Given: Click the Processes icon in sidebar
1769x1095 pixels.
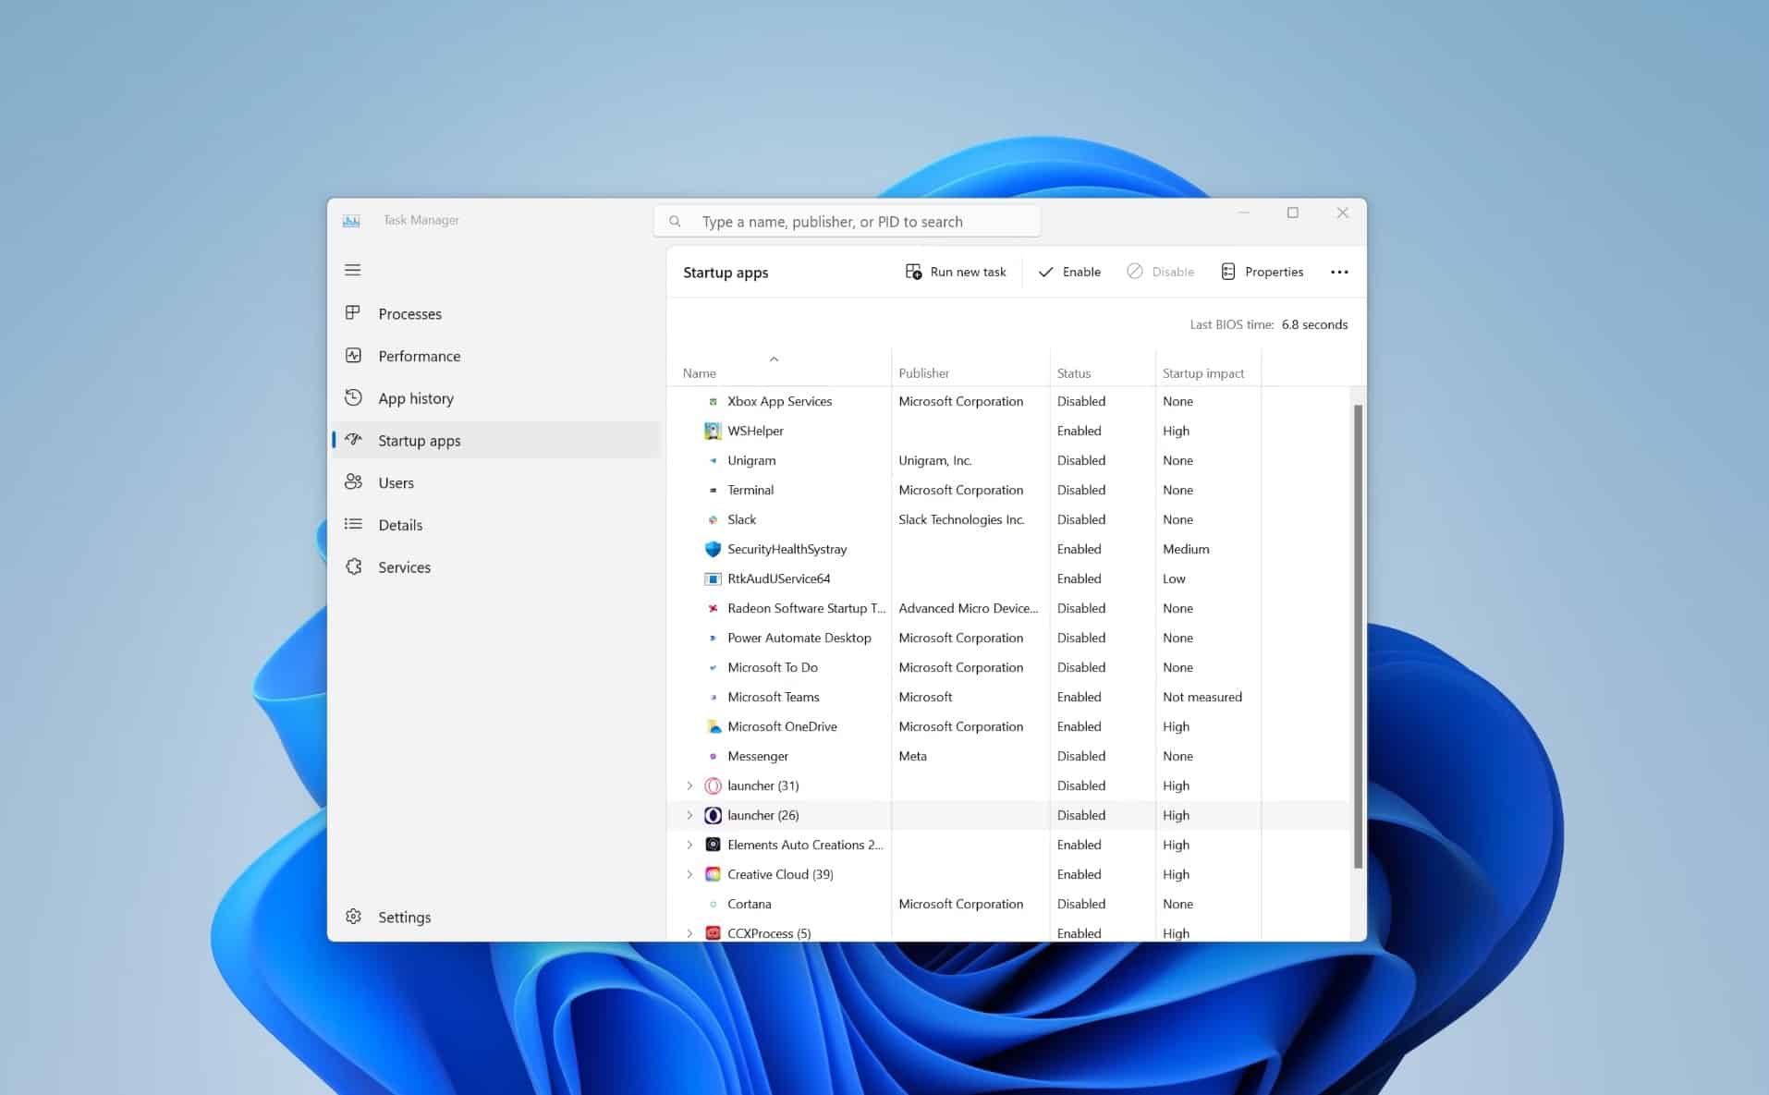Looking at the screenshot, I should (x=353, y=313).
